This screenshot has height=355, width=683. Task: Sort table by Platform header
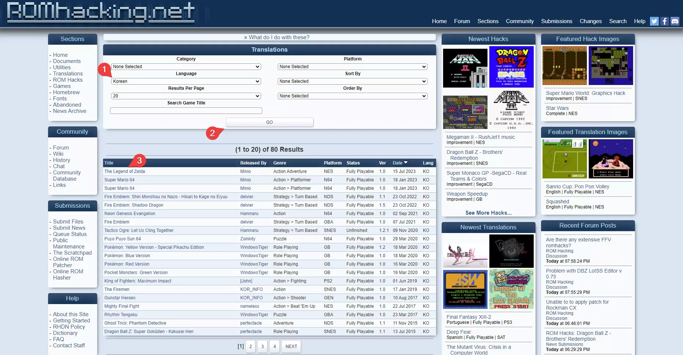333,163
